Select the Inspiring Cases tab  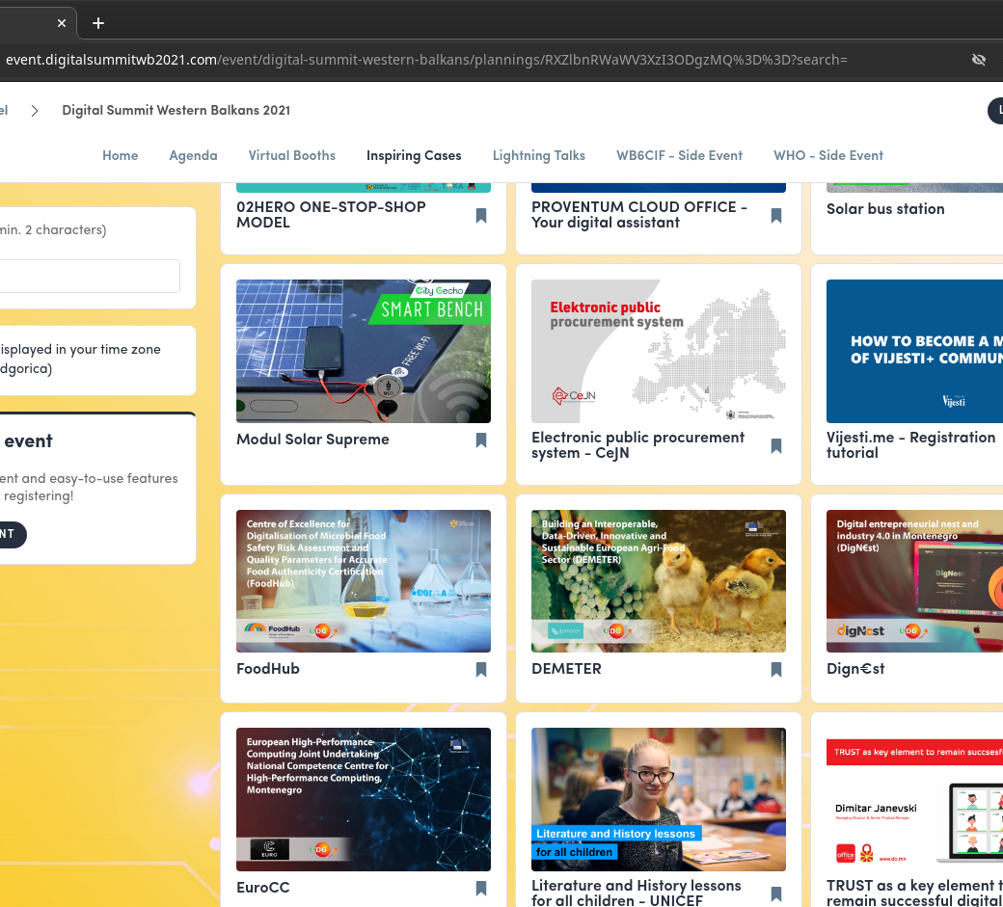(414, 155)
